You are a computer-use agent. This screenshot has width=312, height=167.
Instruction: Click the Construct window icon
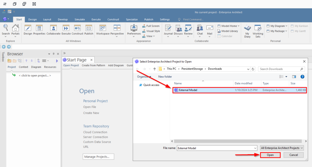(x=77, y=30)
